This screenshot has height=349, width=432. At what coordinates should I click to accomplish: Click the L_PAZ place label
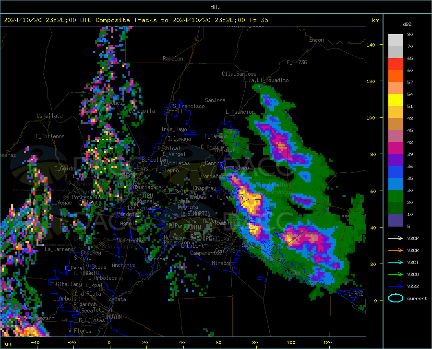[356, 294]
